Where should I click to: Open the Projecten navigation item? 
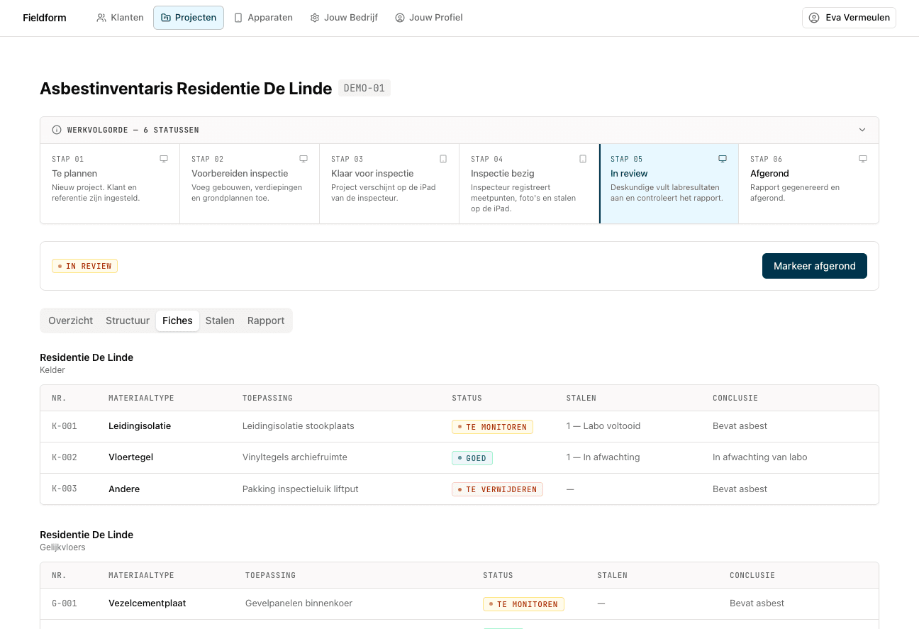[189, 18]
